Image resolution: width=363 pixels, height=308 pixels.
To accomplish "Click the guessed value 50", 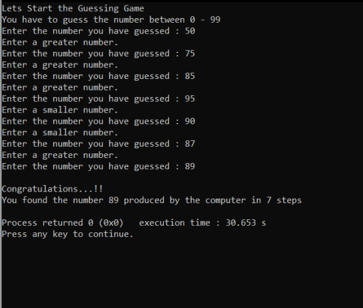I will pos(190,31).
